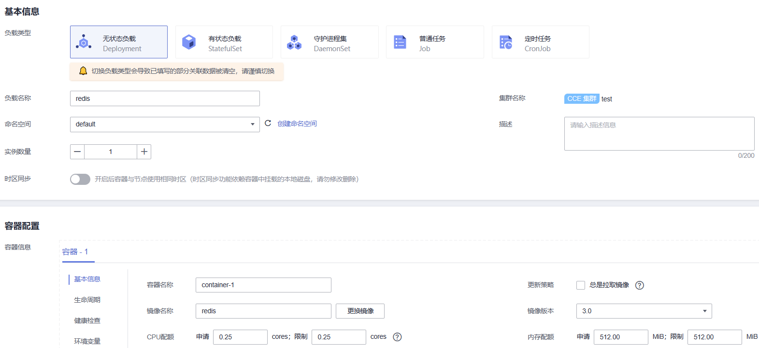Open the 环境变量 section
Viewport: 759px width, 348px height.
pyautogui.click(x=87, y=341)
